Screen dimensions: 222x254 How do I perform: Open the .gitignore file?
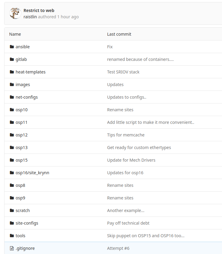tap(25, 248)
